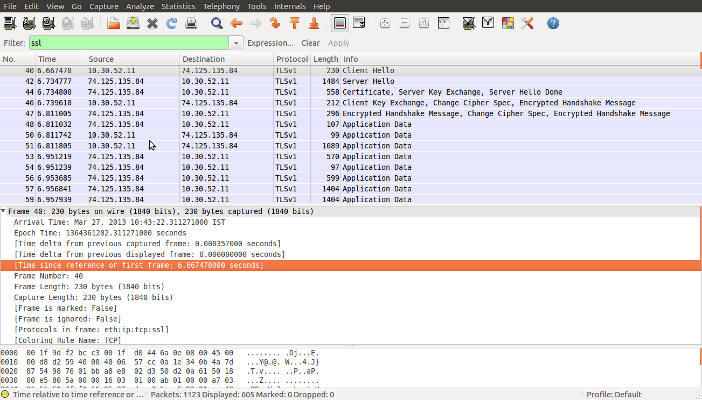Screen dimensions: 702x400
Task: Open the Find Packet tool
Action: 217,23
